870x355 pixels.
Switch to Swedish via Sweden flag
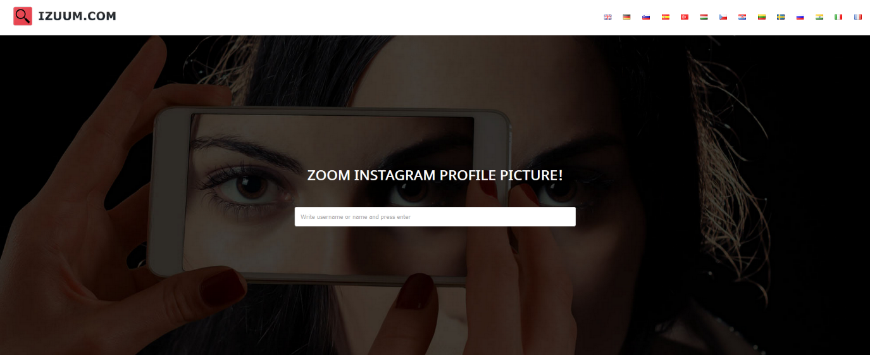pyautogui.click(x=781, y=17)
